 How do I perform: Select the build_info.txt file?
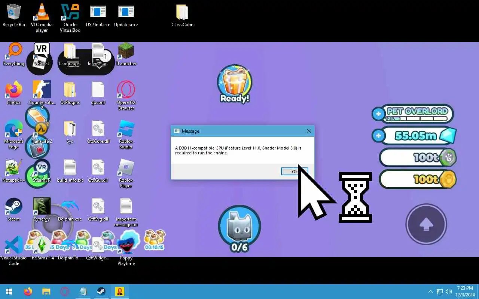(x=70, y=171)
